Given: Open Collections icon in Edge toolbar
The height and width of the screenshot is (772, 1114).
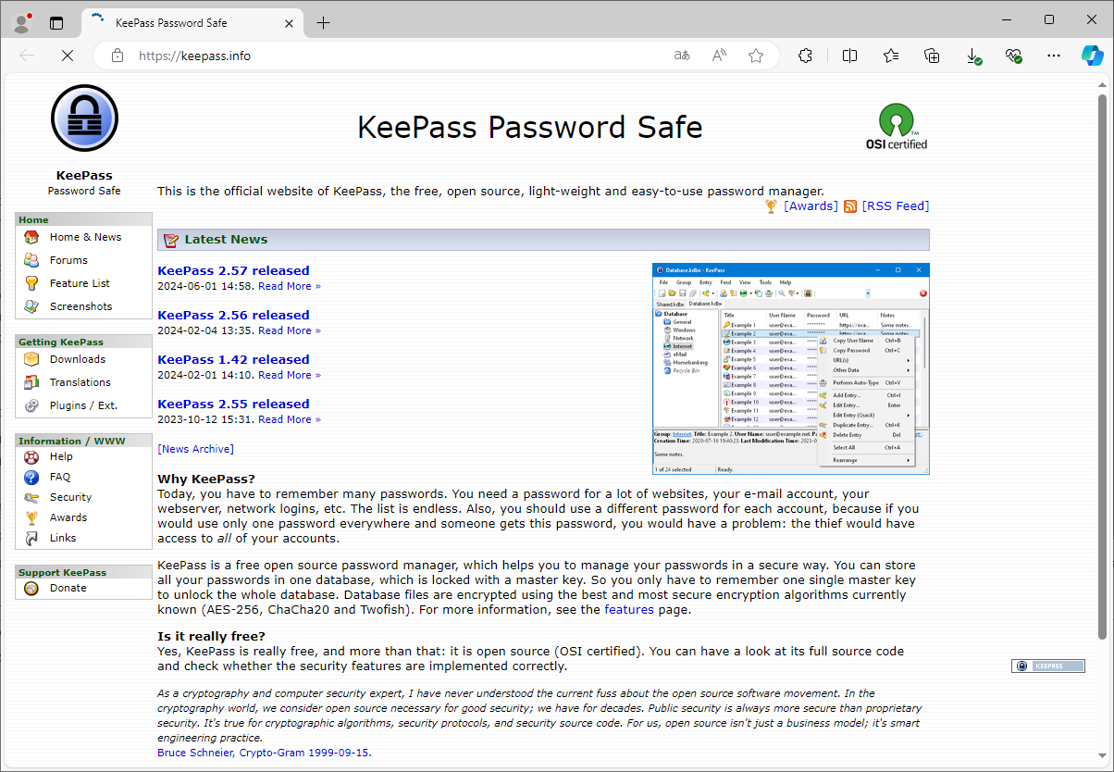Looking at the screenshot, I should tap(933, 56).
